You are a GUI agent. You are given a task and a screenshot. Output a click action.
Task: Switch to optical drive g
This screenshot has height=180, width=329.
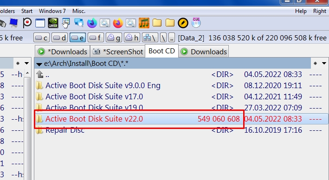[x=114, y=38]
